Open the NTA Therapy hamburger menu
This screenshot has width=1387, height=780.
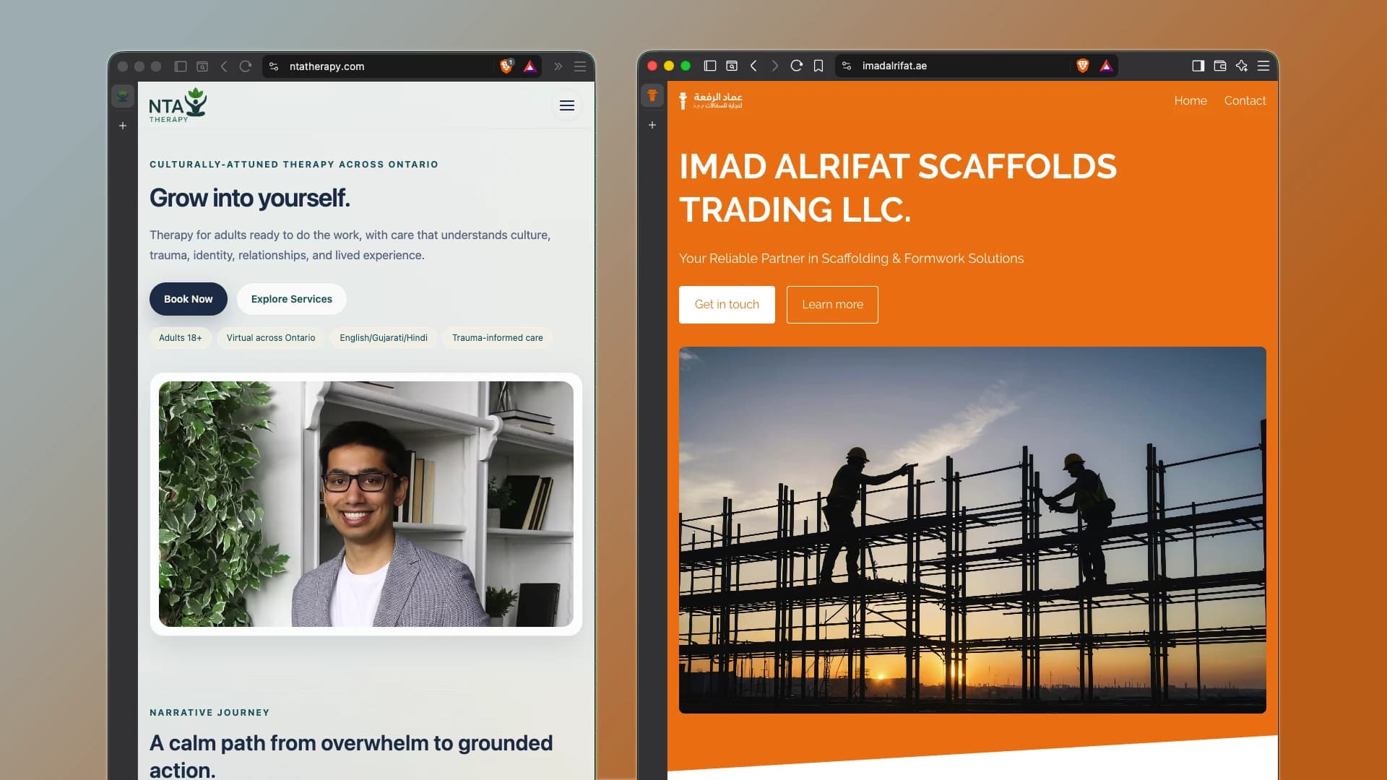[567, 105]
